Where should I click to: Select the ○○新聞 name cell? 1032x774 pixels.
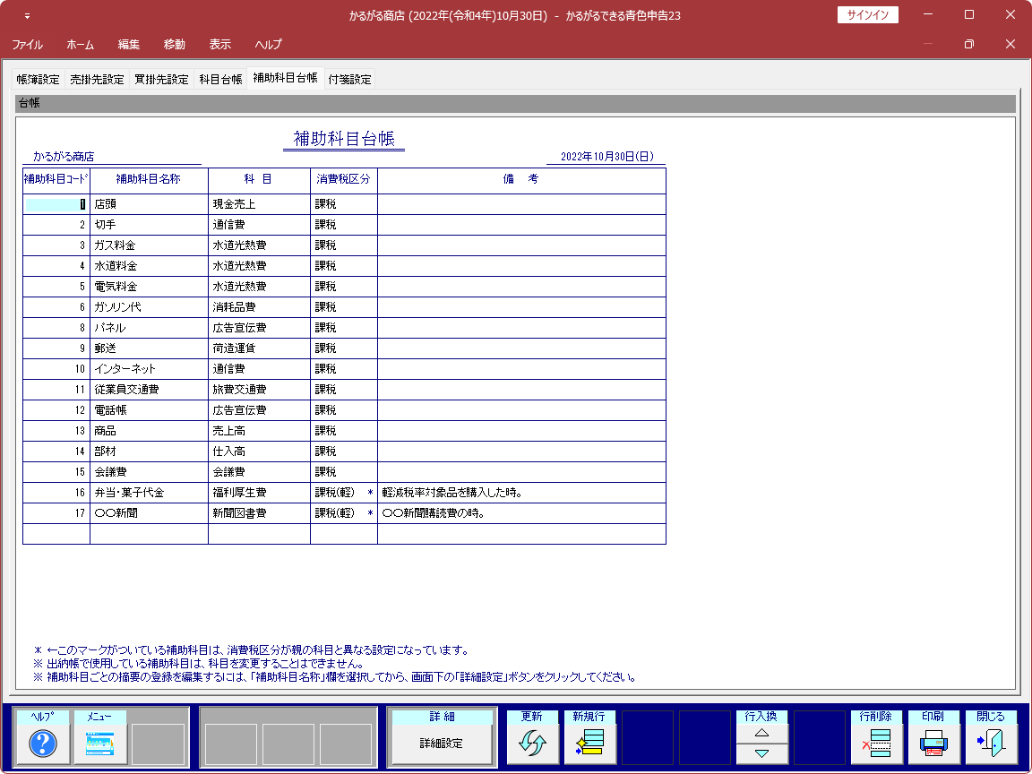(x=149, y=512)
